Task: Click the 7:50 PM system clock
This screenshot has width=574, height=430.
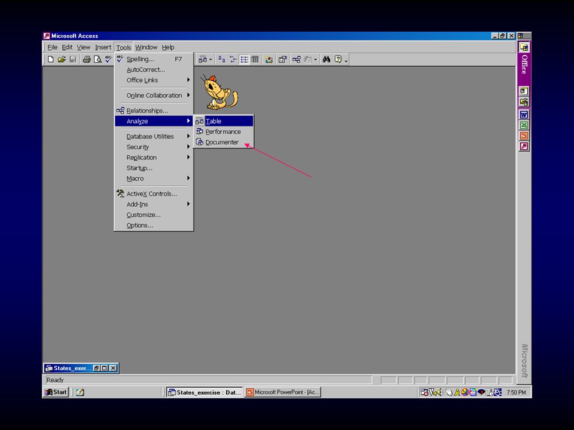Action: (516, 392)
